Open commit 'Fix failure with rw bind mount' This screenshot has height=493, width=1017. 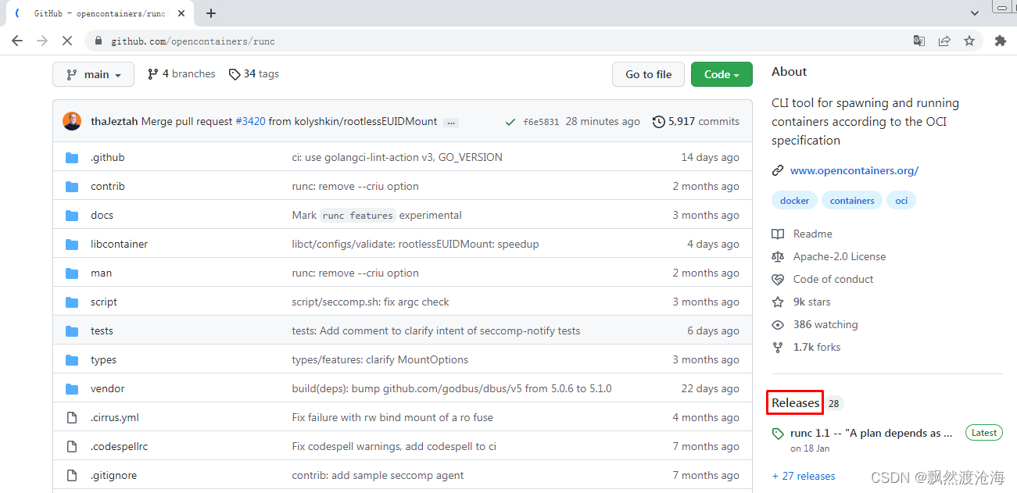pyautogui.click(x=392, y=417)
